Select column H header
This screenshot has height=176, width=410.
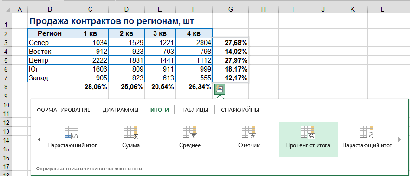(x=263, y=9)
